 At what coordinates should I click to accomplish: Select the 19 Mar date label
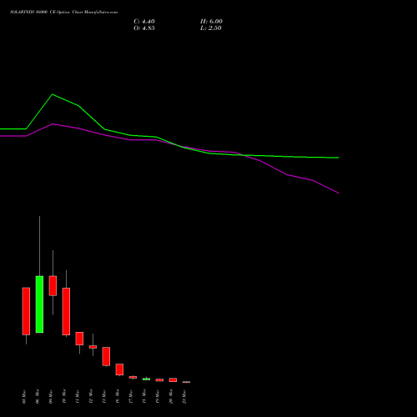coord(158,397)
